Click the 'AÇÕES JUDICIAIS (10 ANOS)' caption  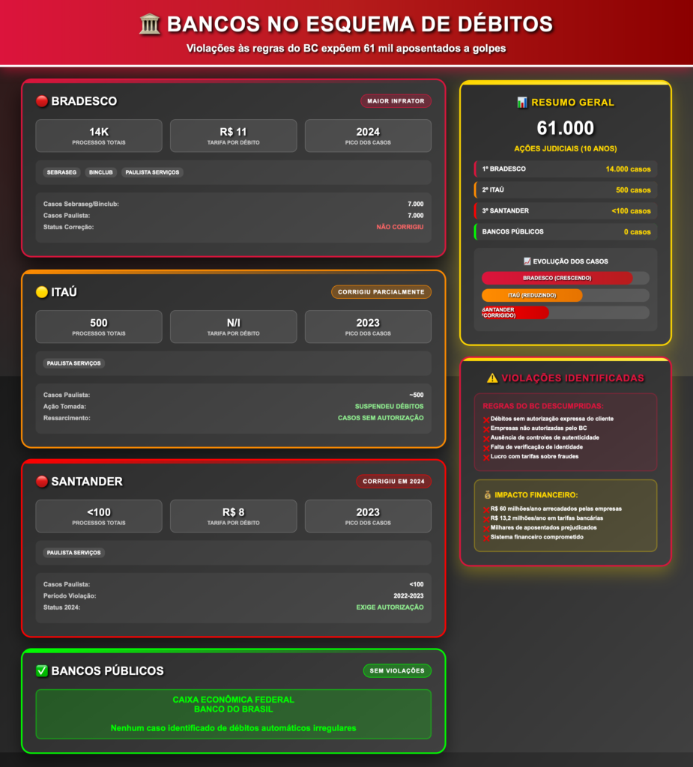tap(566, 149)
